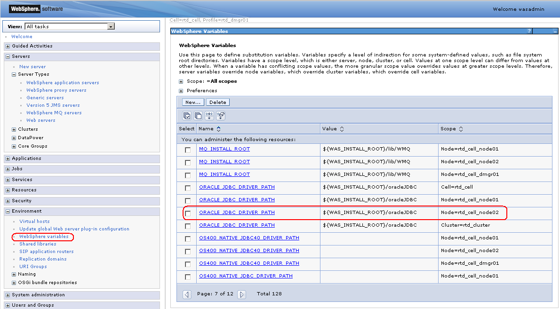The width and height of the screenshot is (560, 309).
Task: Open OS400_NATIVE_JDBC_DRIVER_PATH variable link
Action: (246, 276)
